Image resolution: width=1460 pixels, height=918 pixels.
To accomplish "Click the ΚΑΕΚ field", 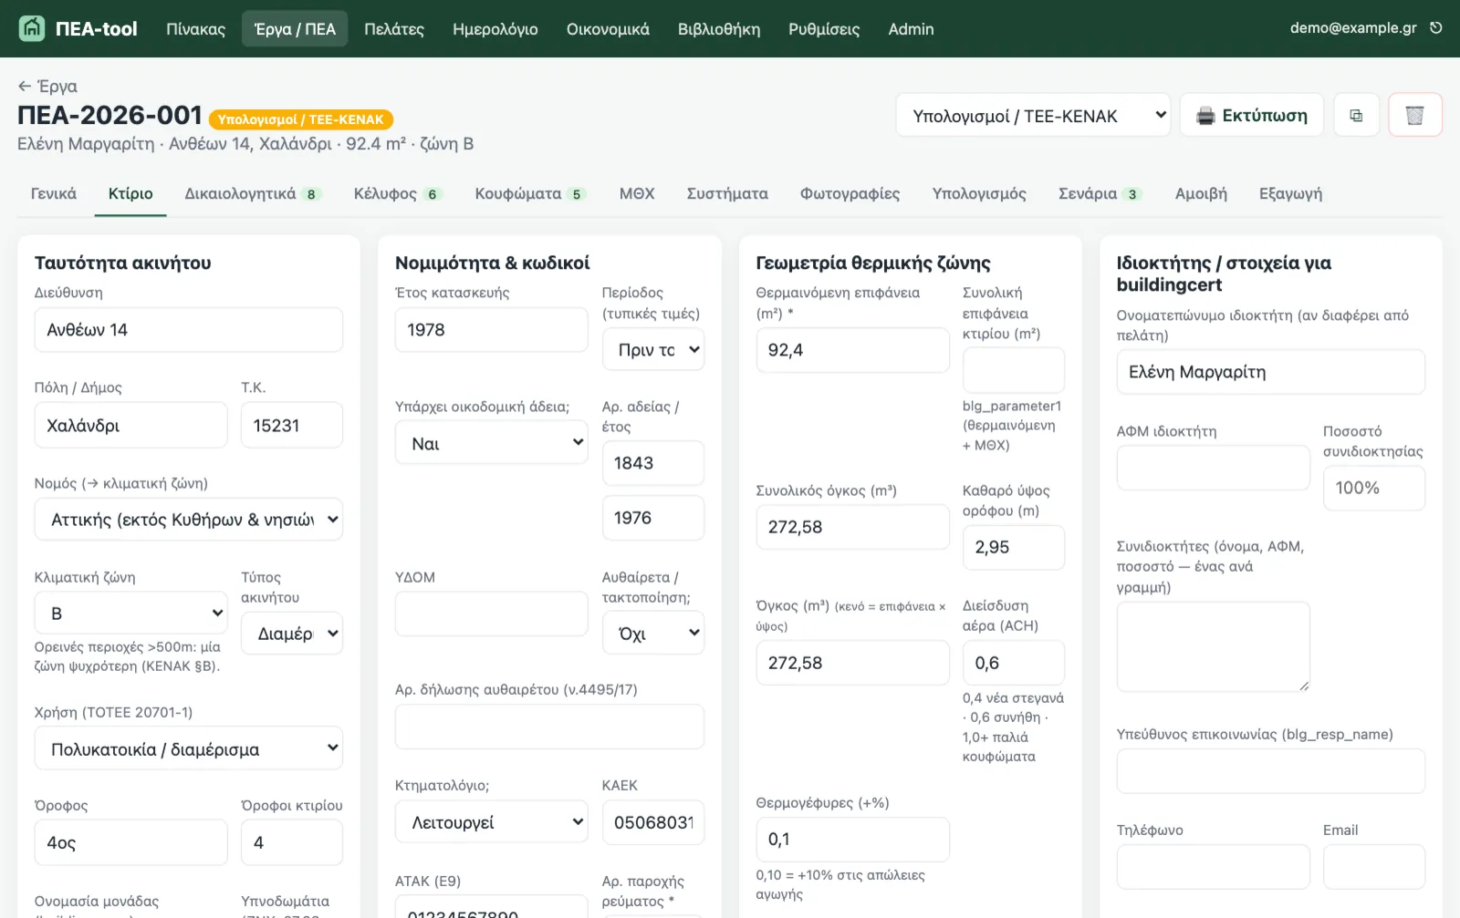I will 653,821.
